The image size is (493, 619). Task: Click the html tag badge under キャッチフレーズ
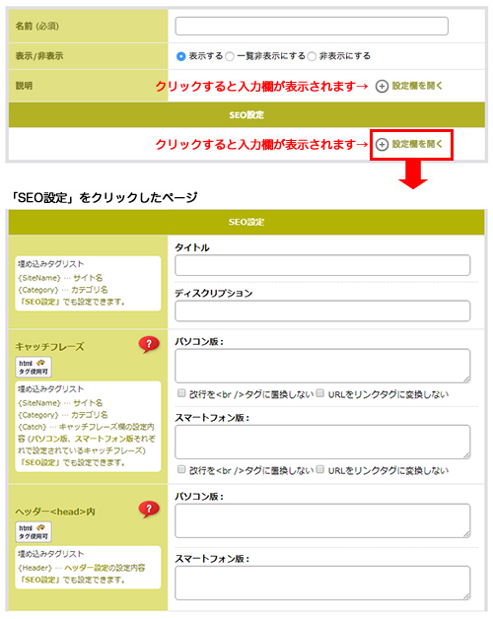(34, 367)
